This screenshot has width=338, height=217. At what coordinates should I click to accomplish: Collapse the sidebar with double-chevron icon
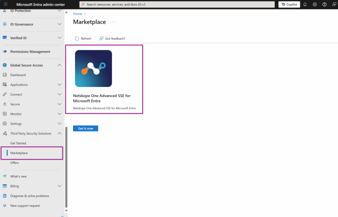(x=62, y=216)
